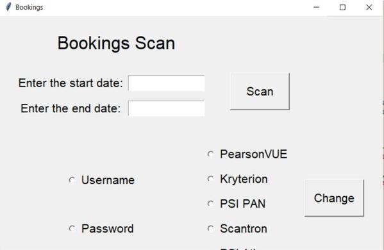Select the Username radio button

72,180
